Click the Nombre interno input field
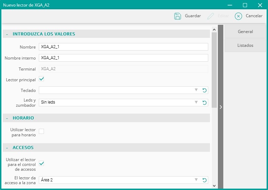This screenshot has height=190, width=268. 123,58
